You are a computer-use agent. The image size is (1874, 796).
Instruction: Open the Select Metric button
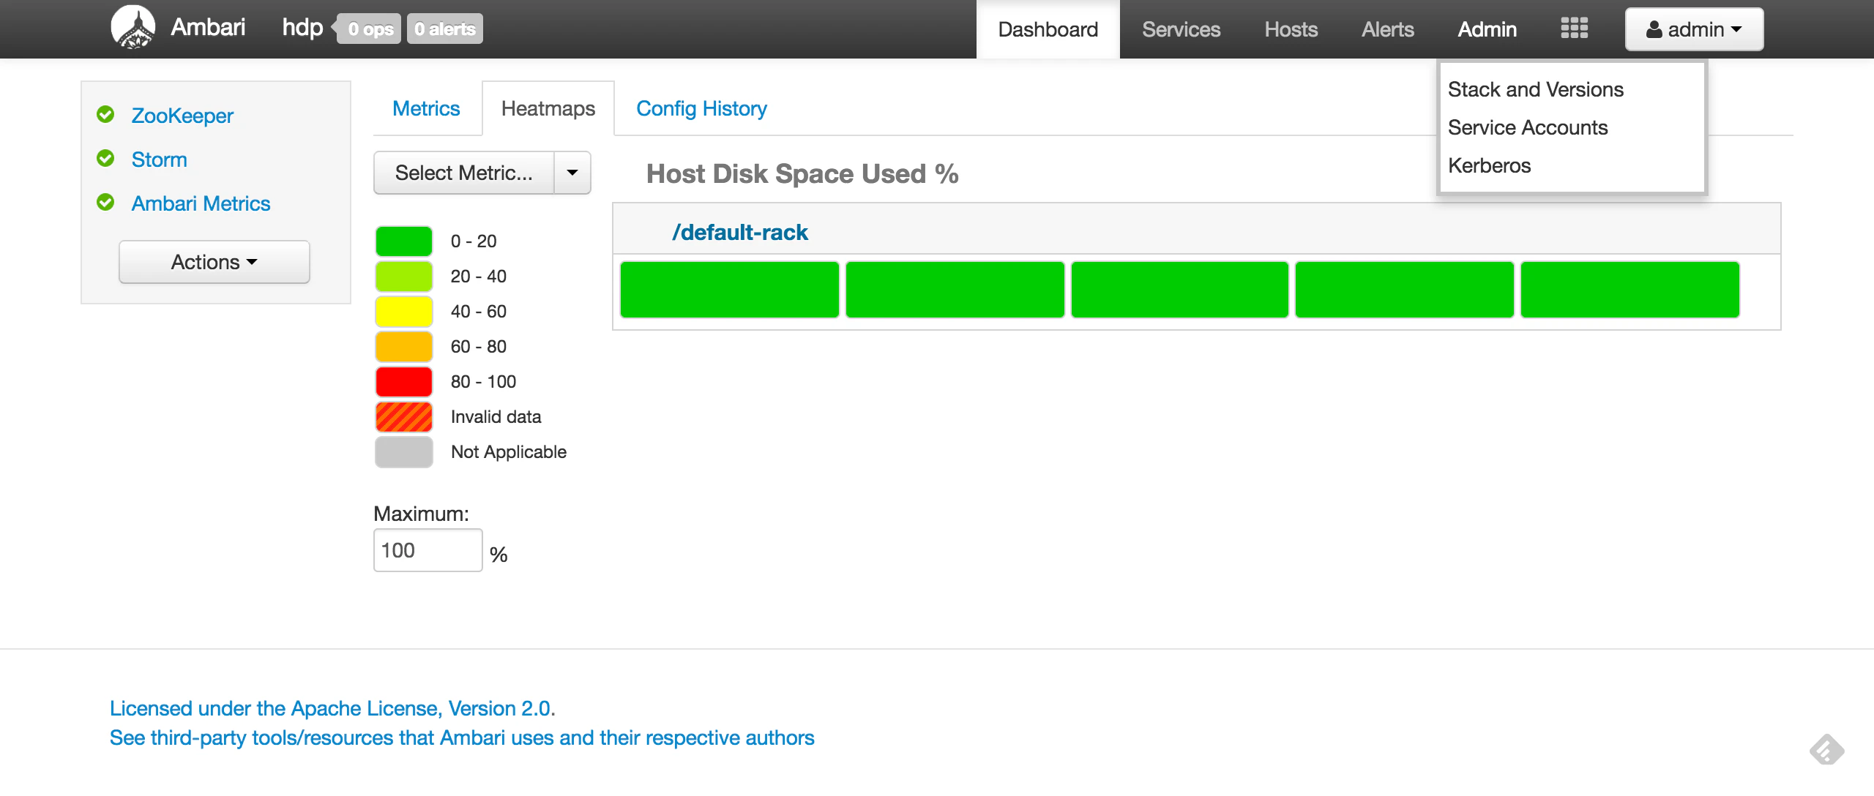coord(464,173)
